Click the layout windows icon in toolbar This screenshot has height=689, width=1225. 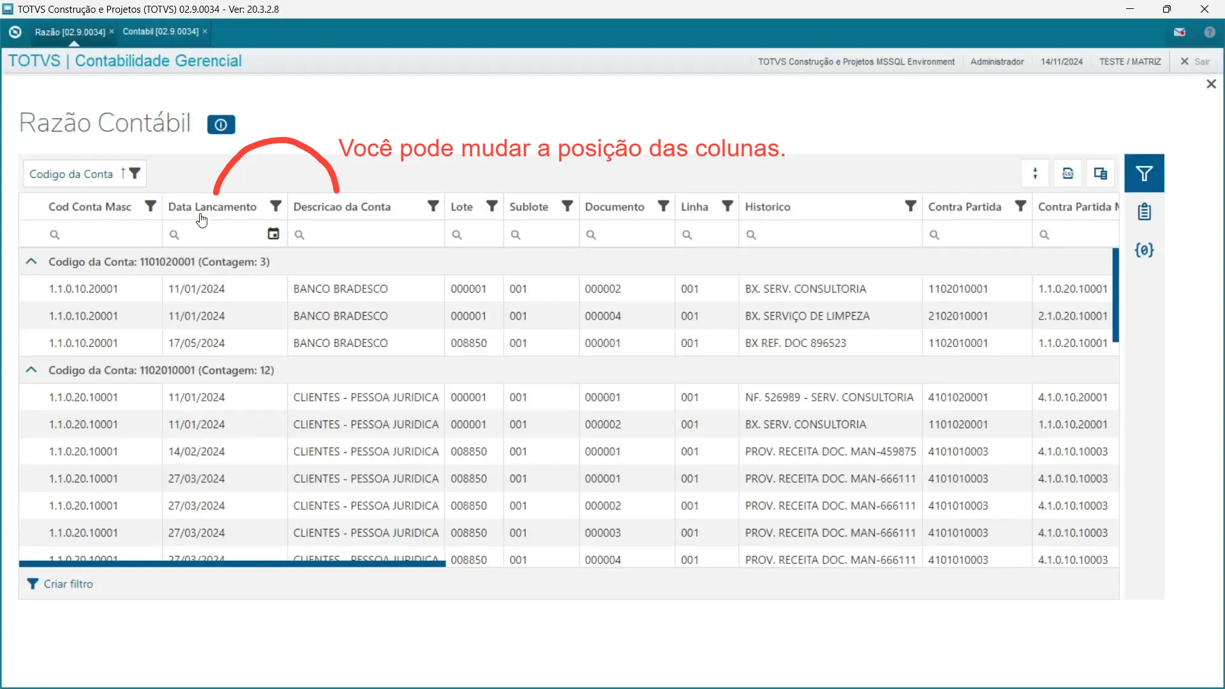[x=1101, y=174]
